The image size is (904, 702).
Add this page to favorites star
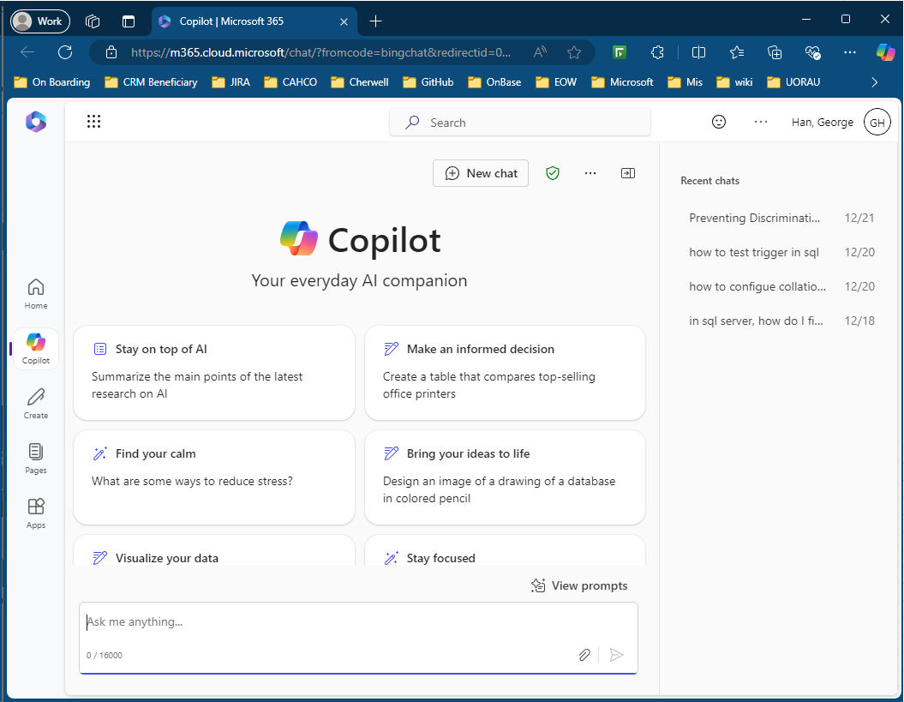click(573, 52)
